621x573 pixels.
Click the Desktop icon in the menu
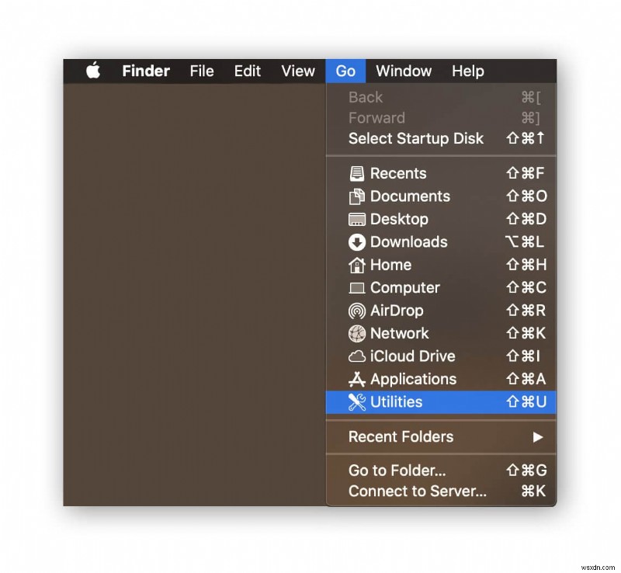pos(356,219)
